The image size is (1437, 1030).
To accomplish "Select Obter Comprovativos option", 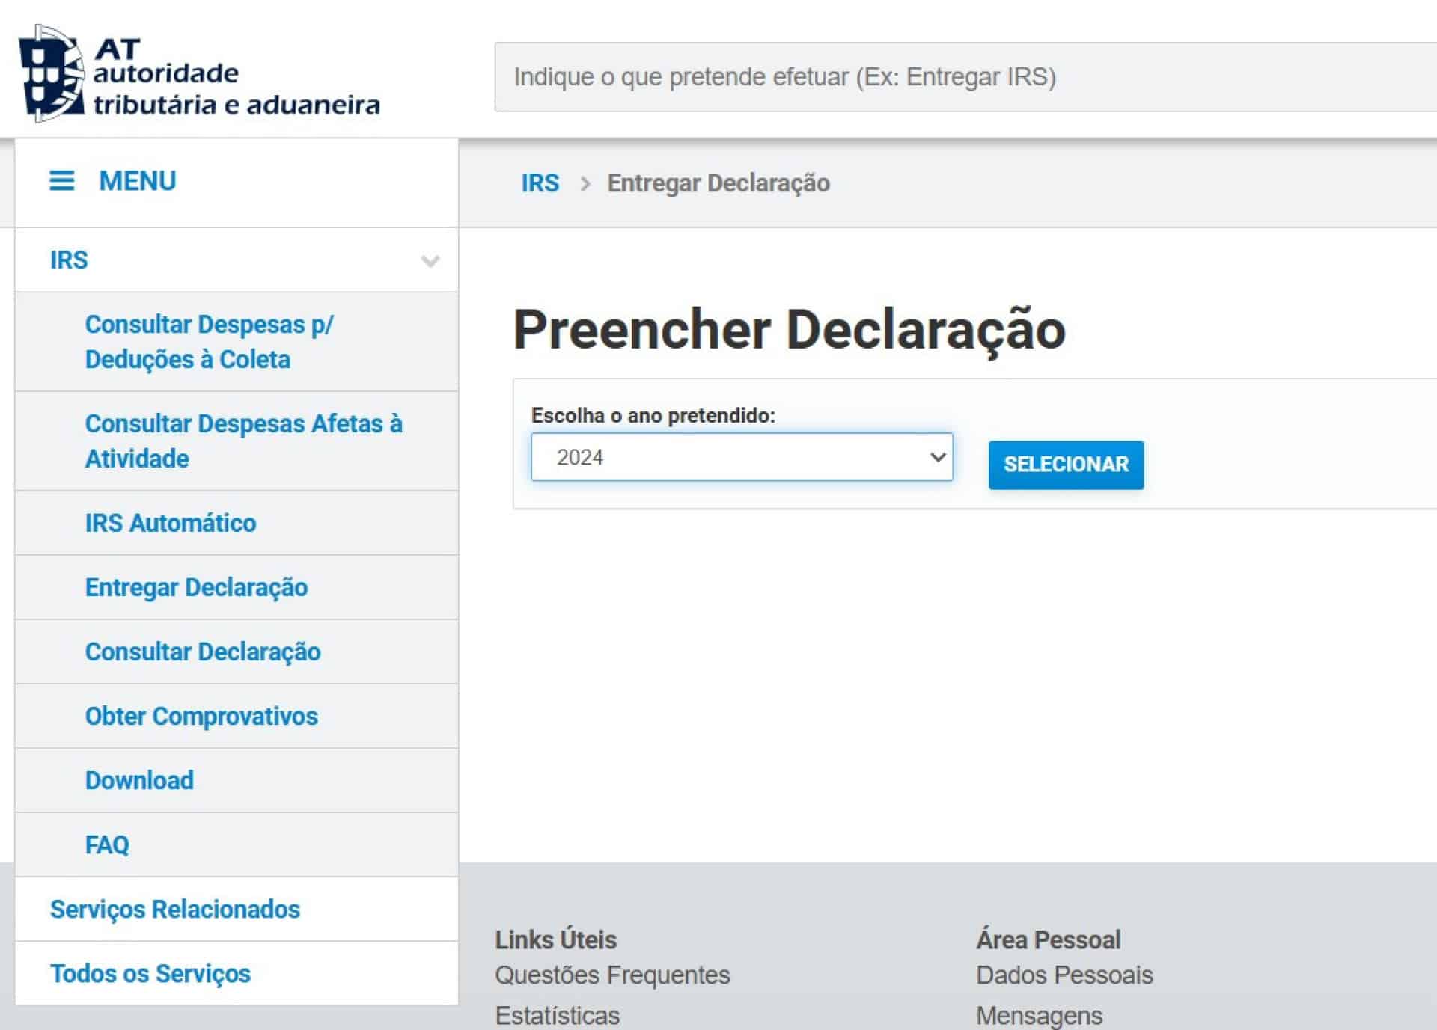I will 201,716.
